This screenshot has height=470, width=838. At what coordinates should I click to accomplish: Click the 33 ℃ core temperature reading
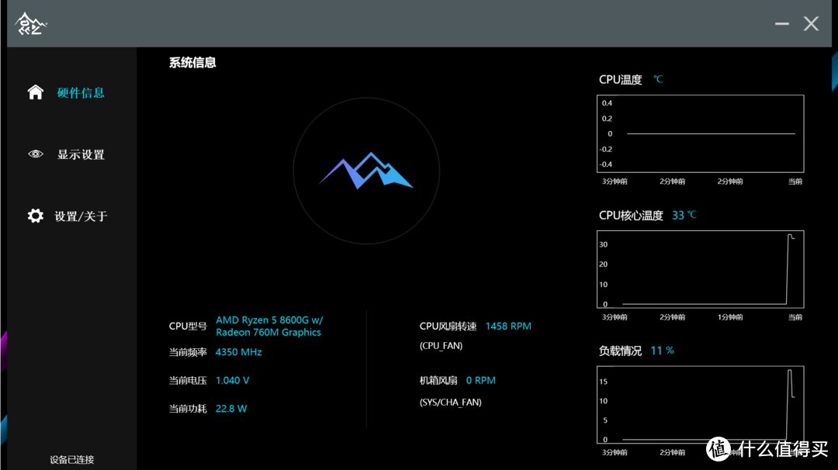pos(684,216)
